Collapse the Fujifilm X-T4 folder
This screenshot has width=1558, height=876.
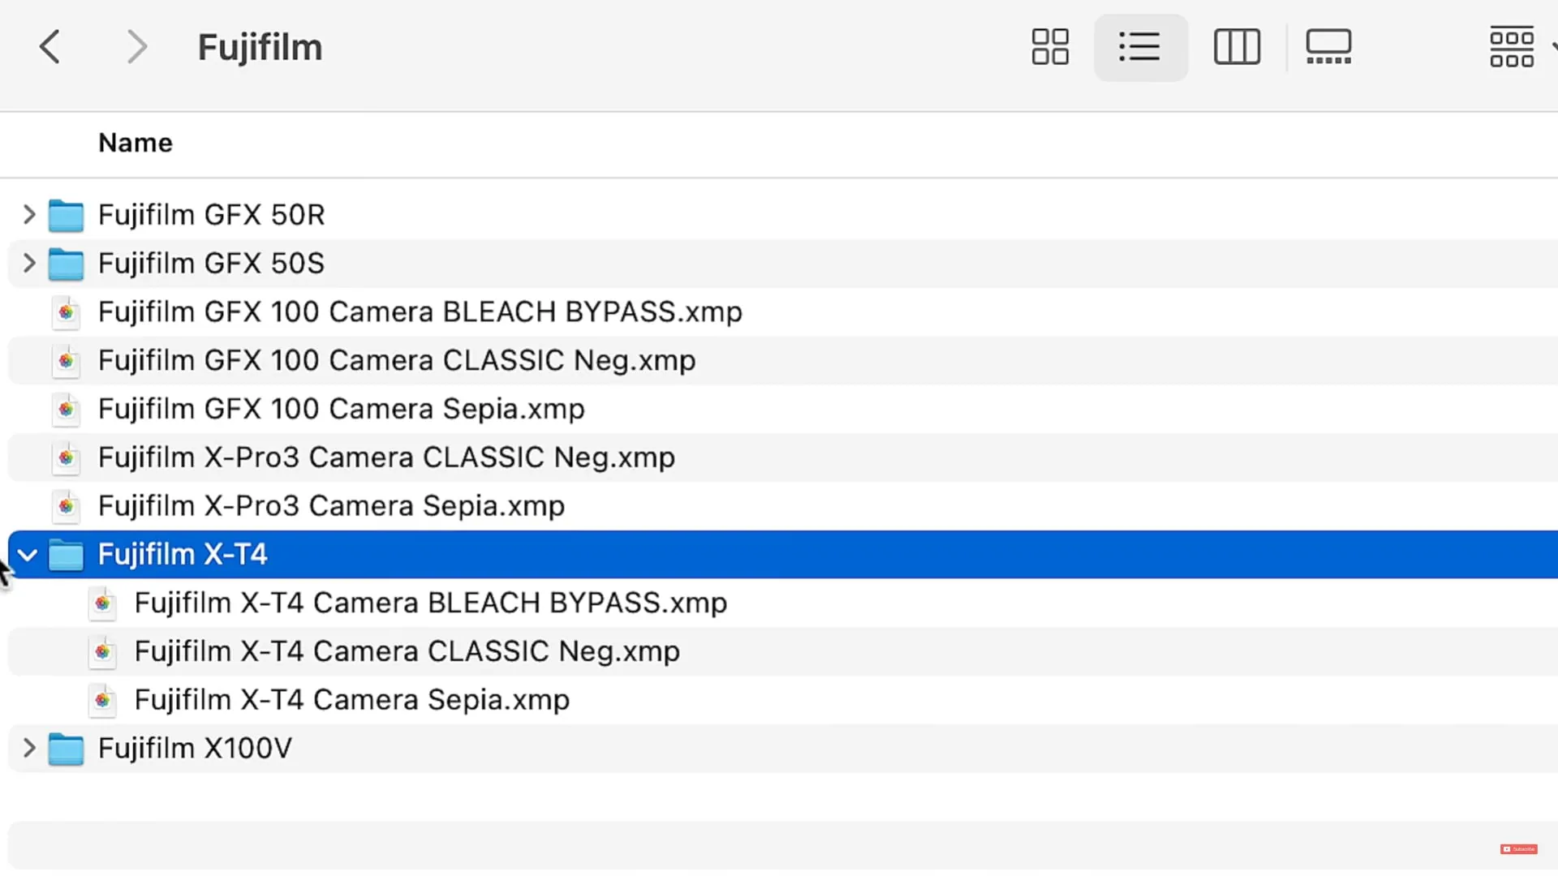[28, 555]
